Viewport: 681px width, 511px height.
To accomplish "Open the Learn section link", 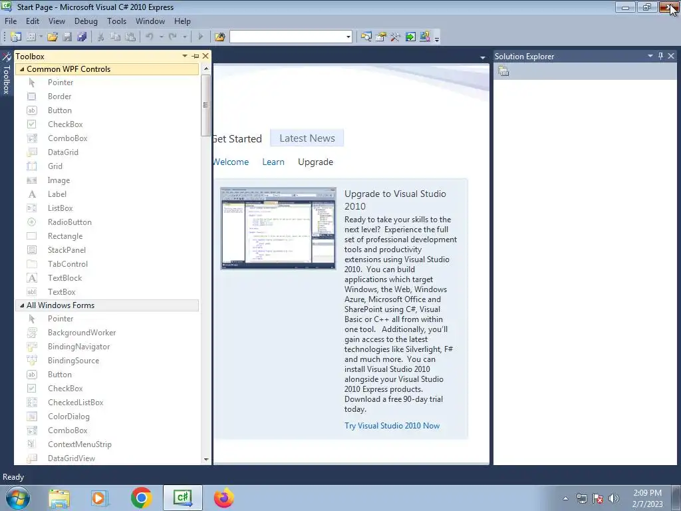I will pyautogui.click(x=273, y=162).
